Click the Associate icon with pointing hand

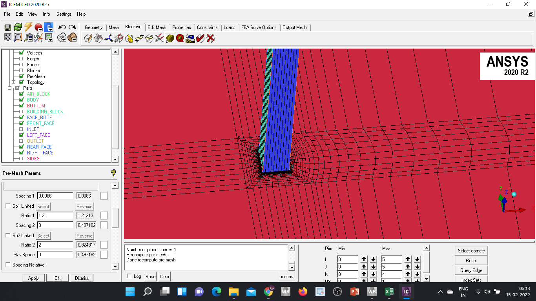point(129,38)
